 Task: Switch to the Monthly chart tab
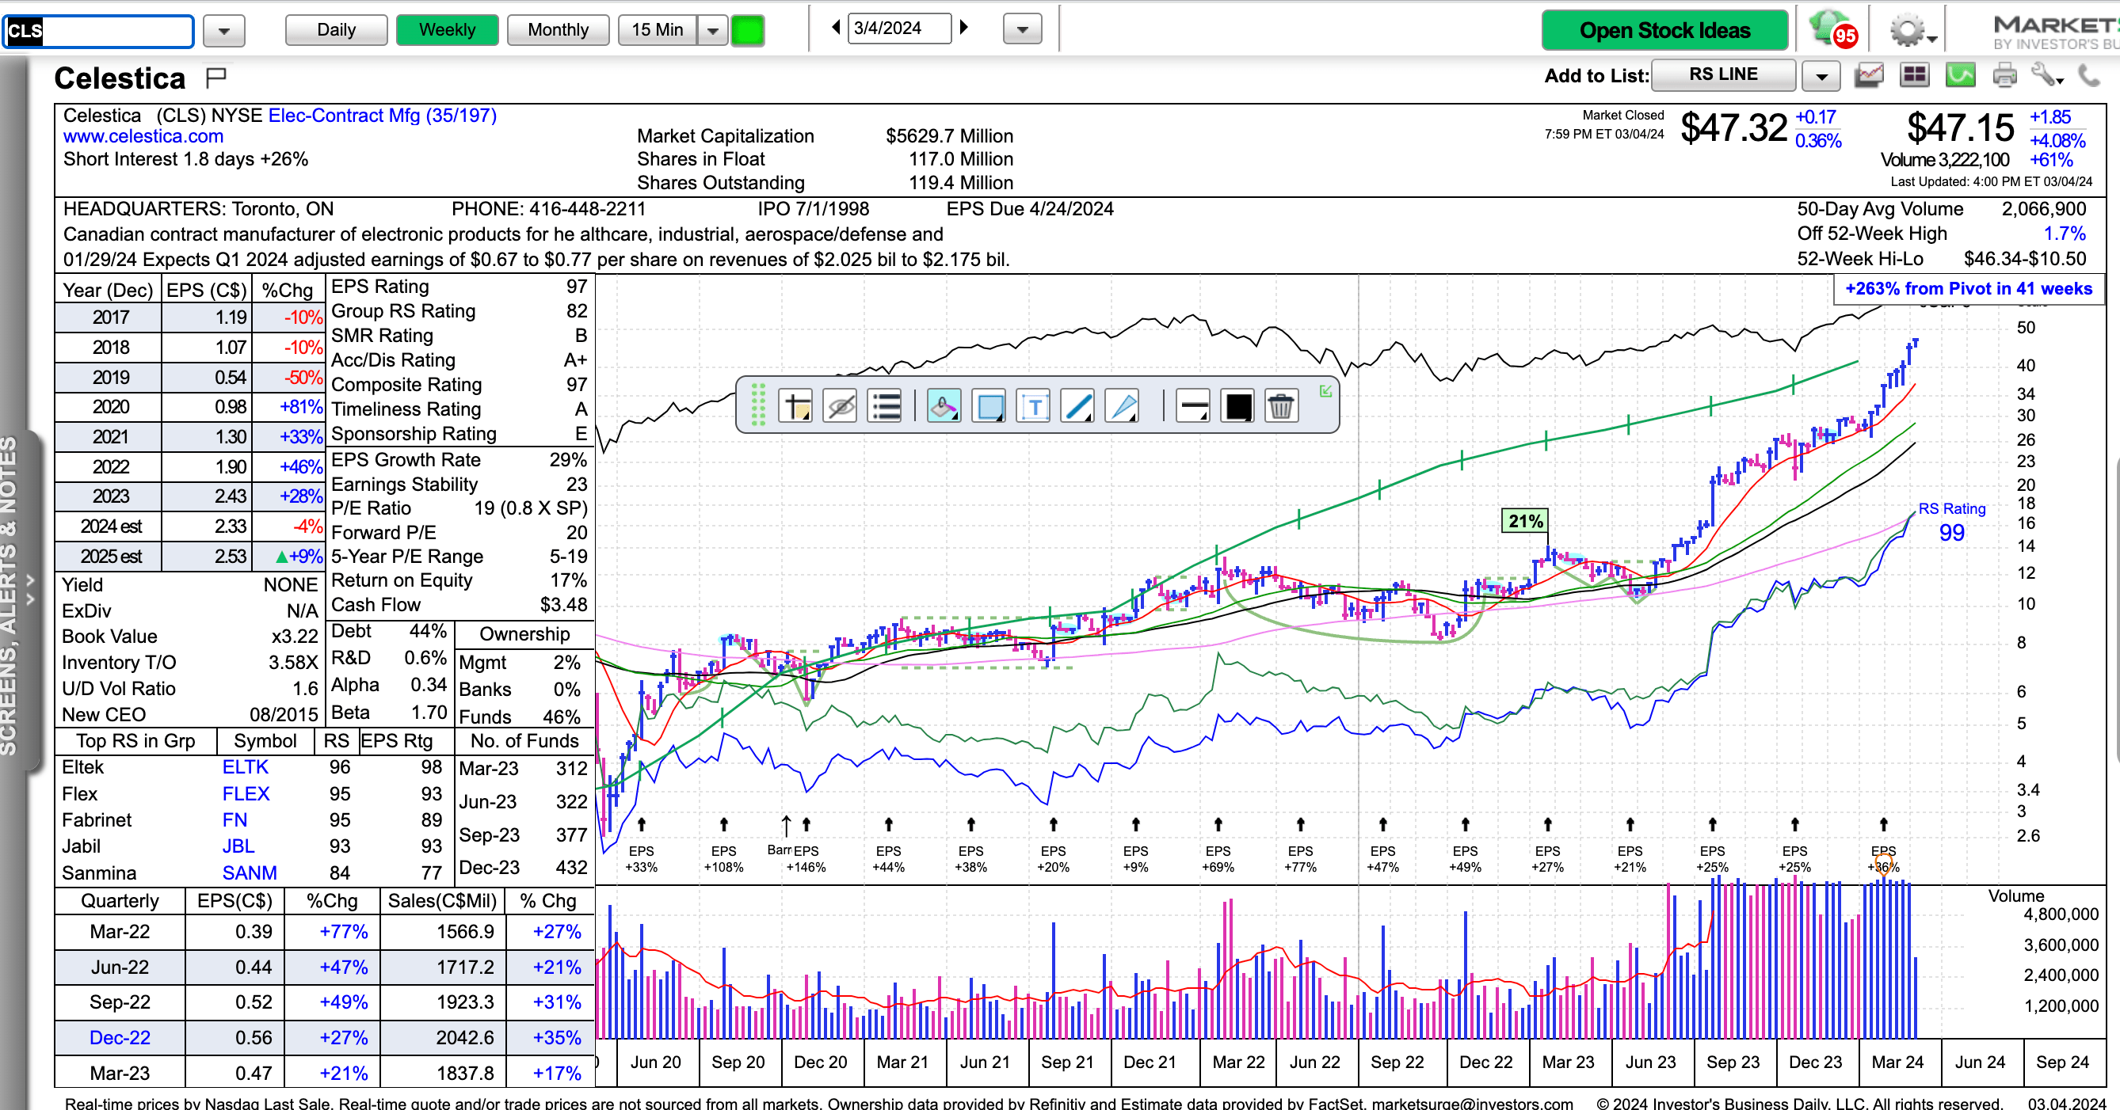[558, 30]
